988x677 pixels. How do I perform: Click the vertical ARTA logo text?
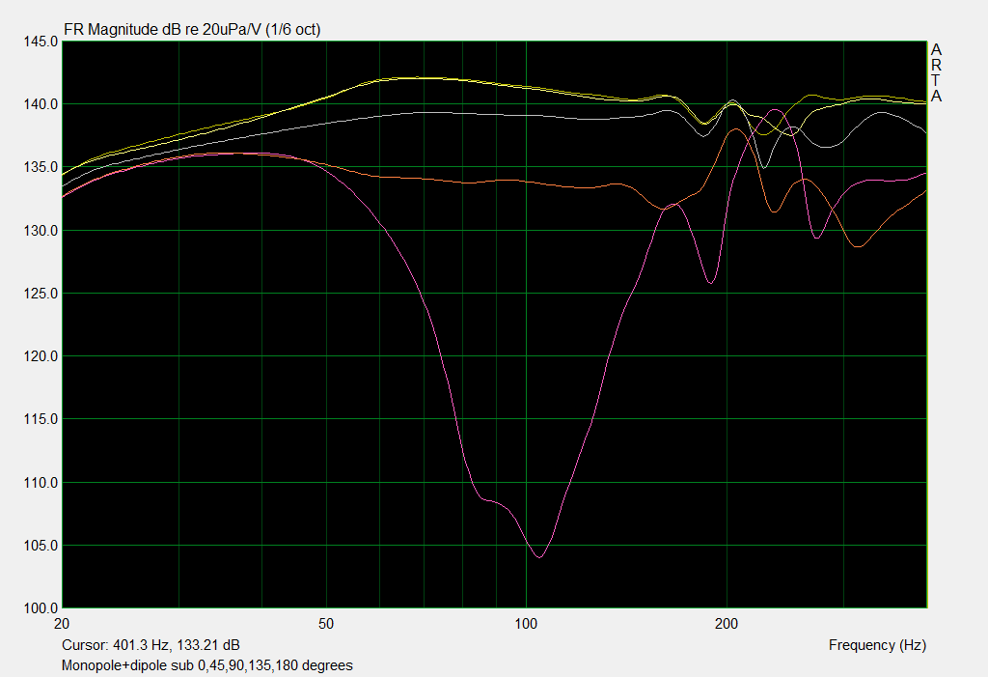coord(936,72)
